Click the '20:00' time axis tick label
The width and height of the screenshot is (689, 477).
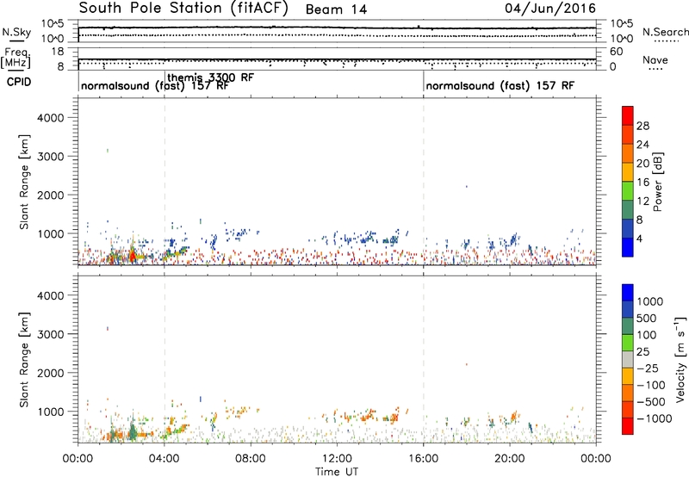pyautogui.click(x=509, y=459)
